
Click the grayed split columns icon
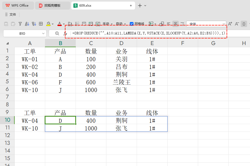[77, 24]
